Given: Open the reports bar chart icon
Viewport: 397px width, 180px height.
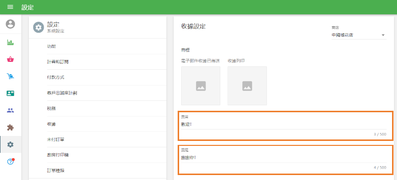Looking at the screenshot, I should [10, 43].
